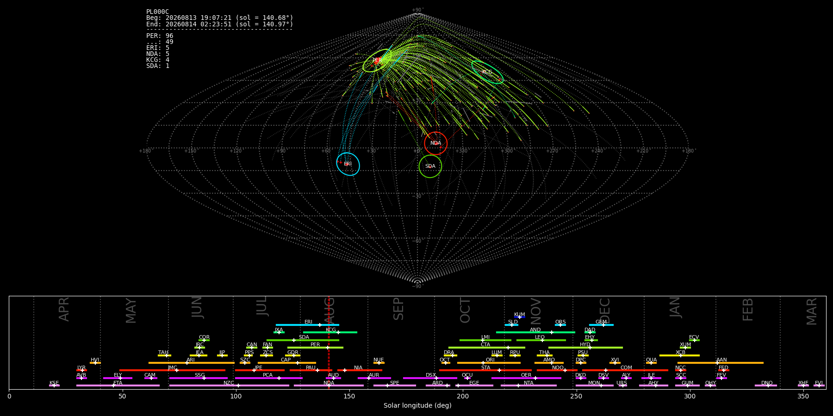Click the ETA shower bar

click(118, 385)
